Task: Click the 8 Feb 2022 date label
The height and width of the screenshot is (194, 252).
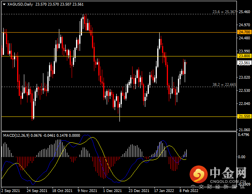Action: pyautogui.click(x=189, y=191)
